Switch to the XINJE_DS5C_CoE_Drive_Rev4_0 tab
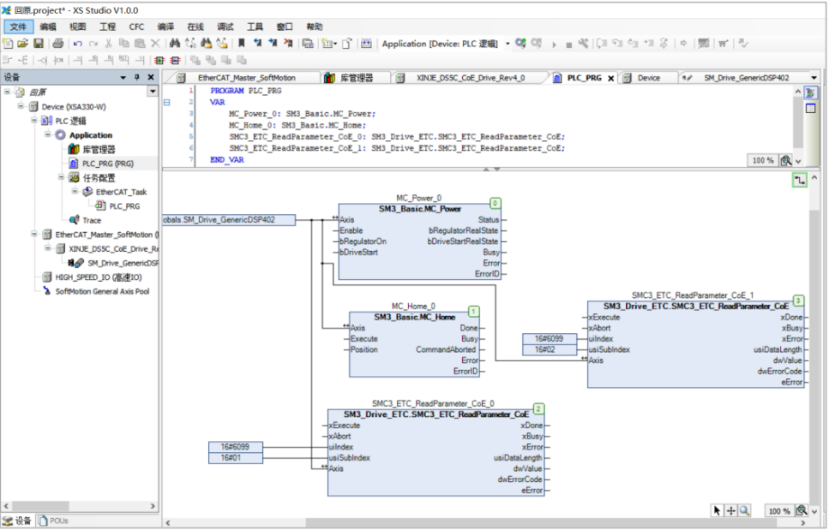The height and width of the screenshot is (530, 829). [x=470, y=78]
